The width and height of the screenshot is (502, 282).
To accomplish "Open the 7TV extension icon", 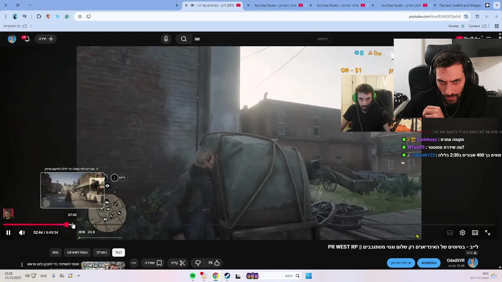I will click(58, 16).
